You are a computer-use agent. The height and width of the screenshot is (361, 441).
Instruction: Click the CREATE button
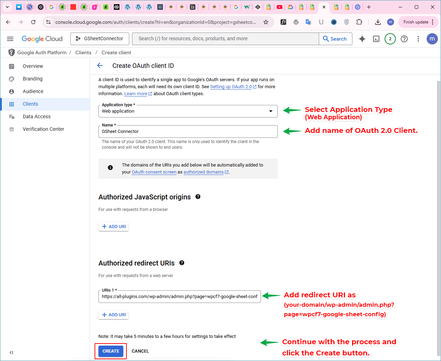tap(111, 351)
